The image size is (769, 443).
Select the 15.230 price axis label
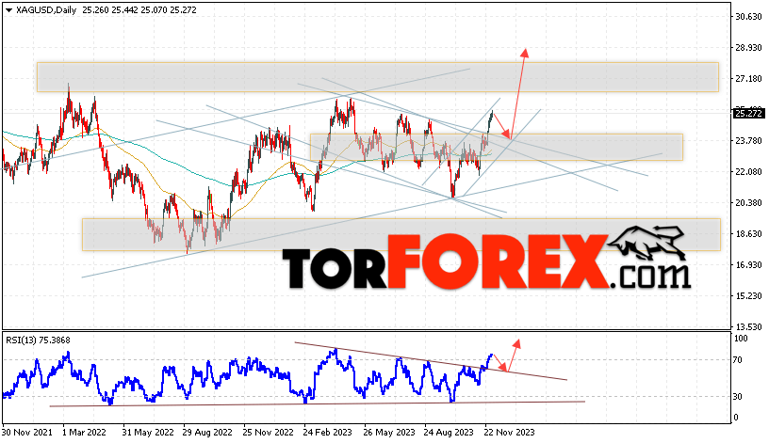click(x=748, y=295)
